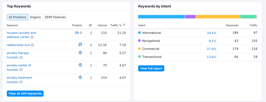Click yellow Commercial segment of intent bar
The width and height of the screenshot is (266, 102).
click(218, 17)
